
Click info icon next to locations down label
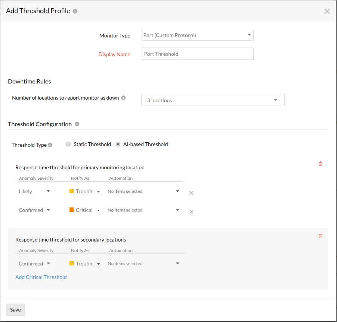123,98
